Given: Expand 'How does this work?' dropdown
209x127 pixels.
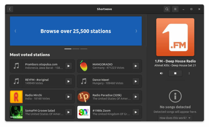Looking at the screenshot, I should click(175, 118).
